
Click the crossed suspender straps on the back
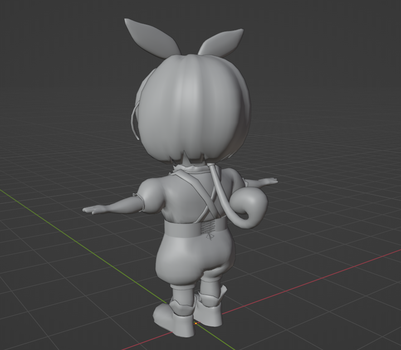[202, 196]
